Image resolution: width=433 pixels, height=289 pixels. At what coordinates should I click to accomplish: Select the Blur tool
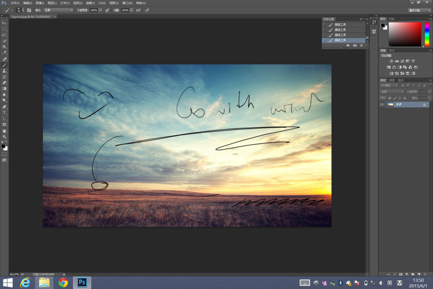[x=4, y=94]
